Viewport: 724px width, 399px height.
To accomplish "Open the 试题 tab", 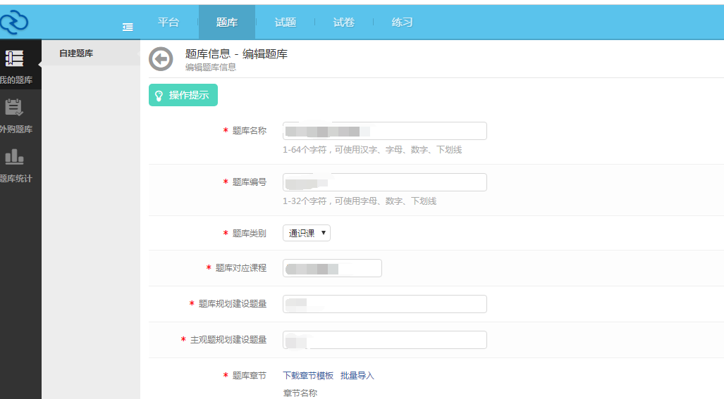I will pyautogui.click(x=286, y=22).
